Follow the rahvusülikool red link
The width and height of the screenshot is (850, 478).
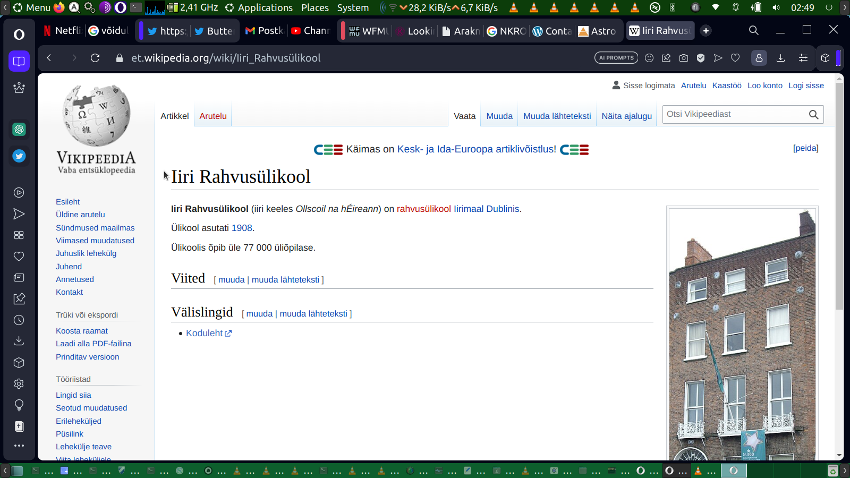coord(424,209)
